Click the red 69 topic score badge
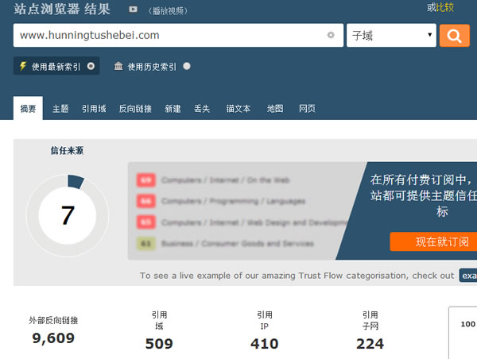This screenshot has width=477, height=359. pos(145,180)
